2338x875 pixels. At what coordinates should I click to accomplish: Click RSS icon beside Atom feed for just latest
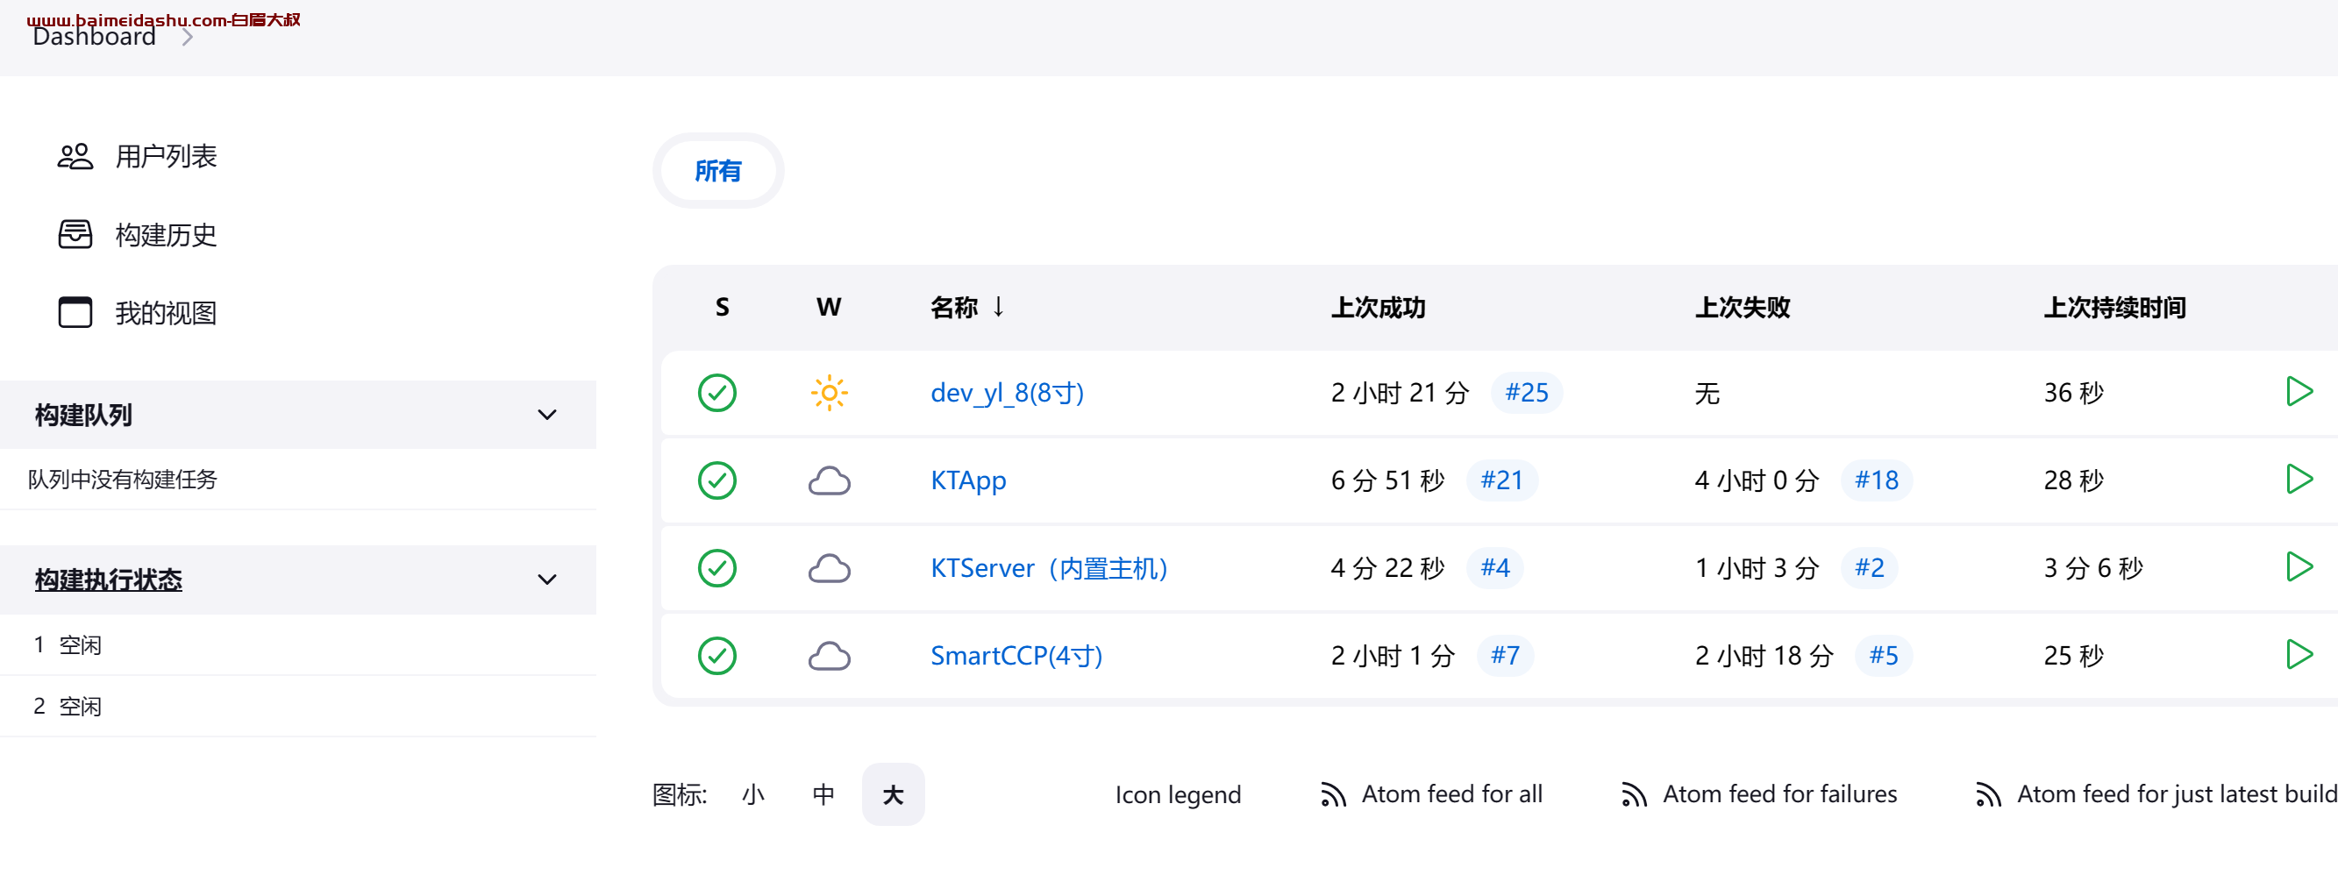point(1988,795)
